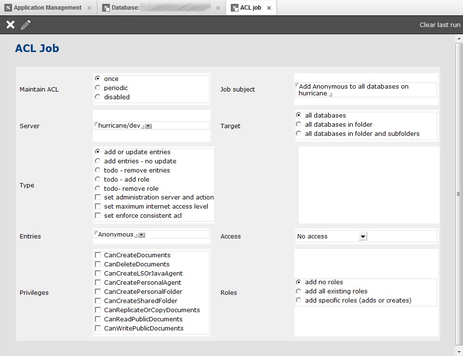Screen dimensions: 463x356
Task: Open the Access level dropdown
Action: [363, 237]
